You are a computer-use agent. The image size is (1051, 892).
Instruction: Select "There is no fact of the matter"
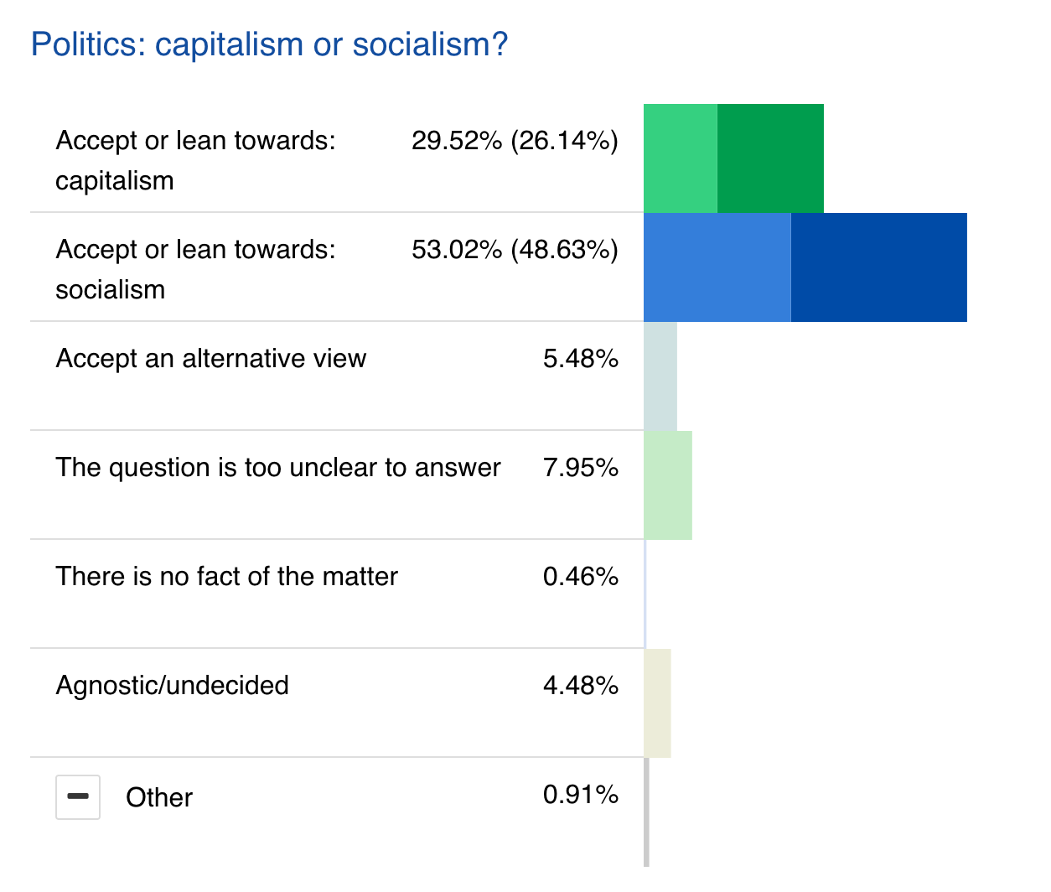coord(226,577)
